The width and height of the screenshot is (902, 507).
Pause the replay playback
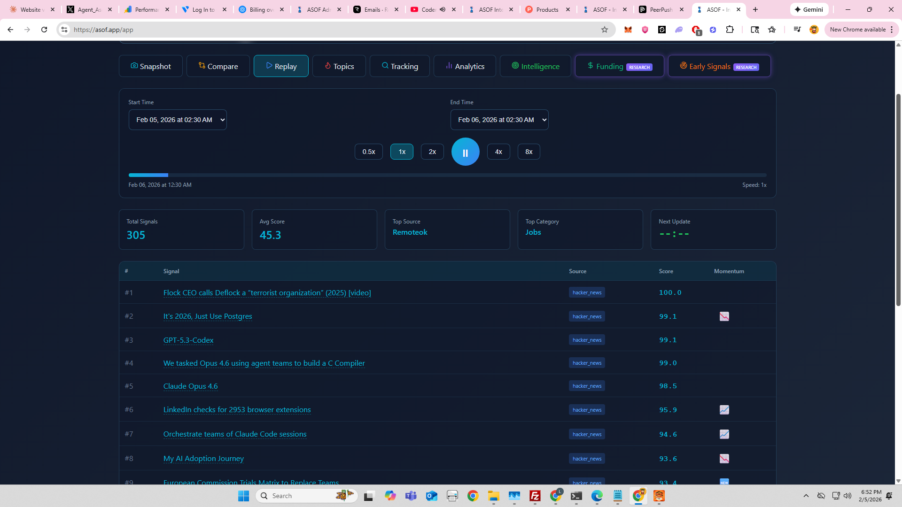tap(465, 152)
